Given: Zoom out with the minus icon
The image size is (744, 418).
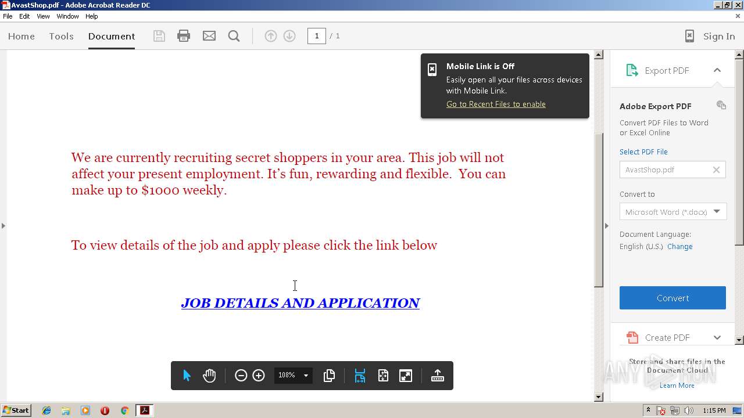Looking at the screenshot, I should click(241, 376).
